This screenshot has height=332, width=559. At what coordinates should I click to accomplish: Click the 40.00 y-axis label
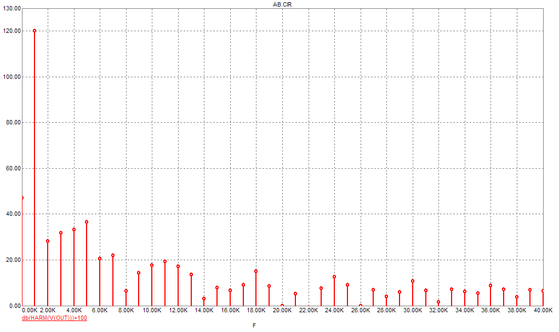click(x=14, y=214)
